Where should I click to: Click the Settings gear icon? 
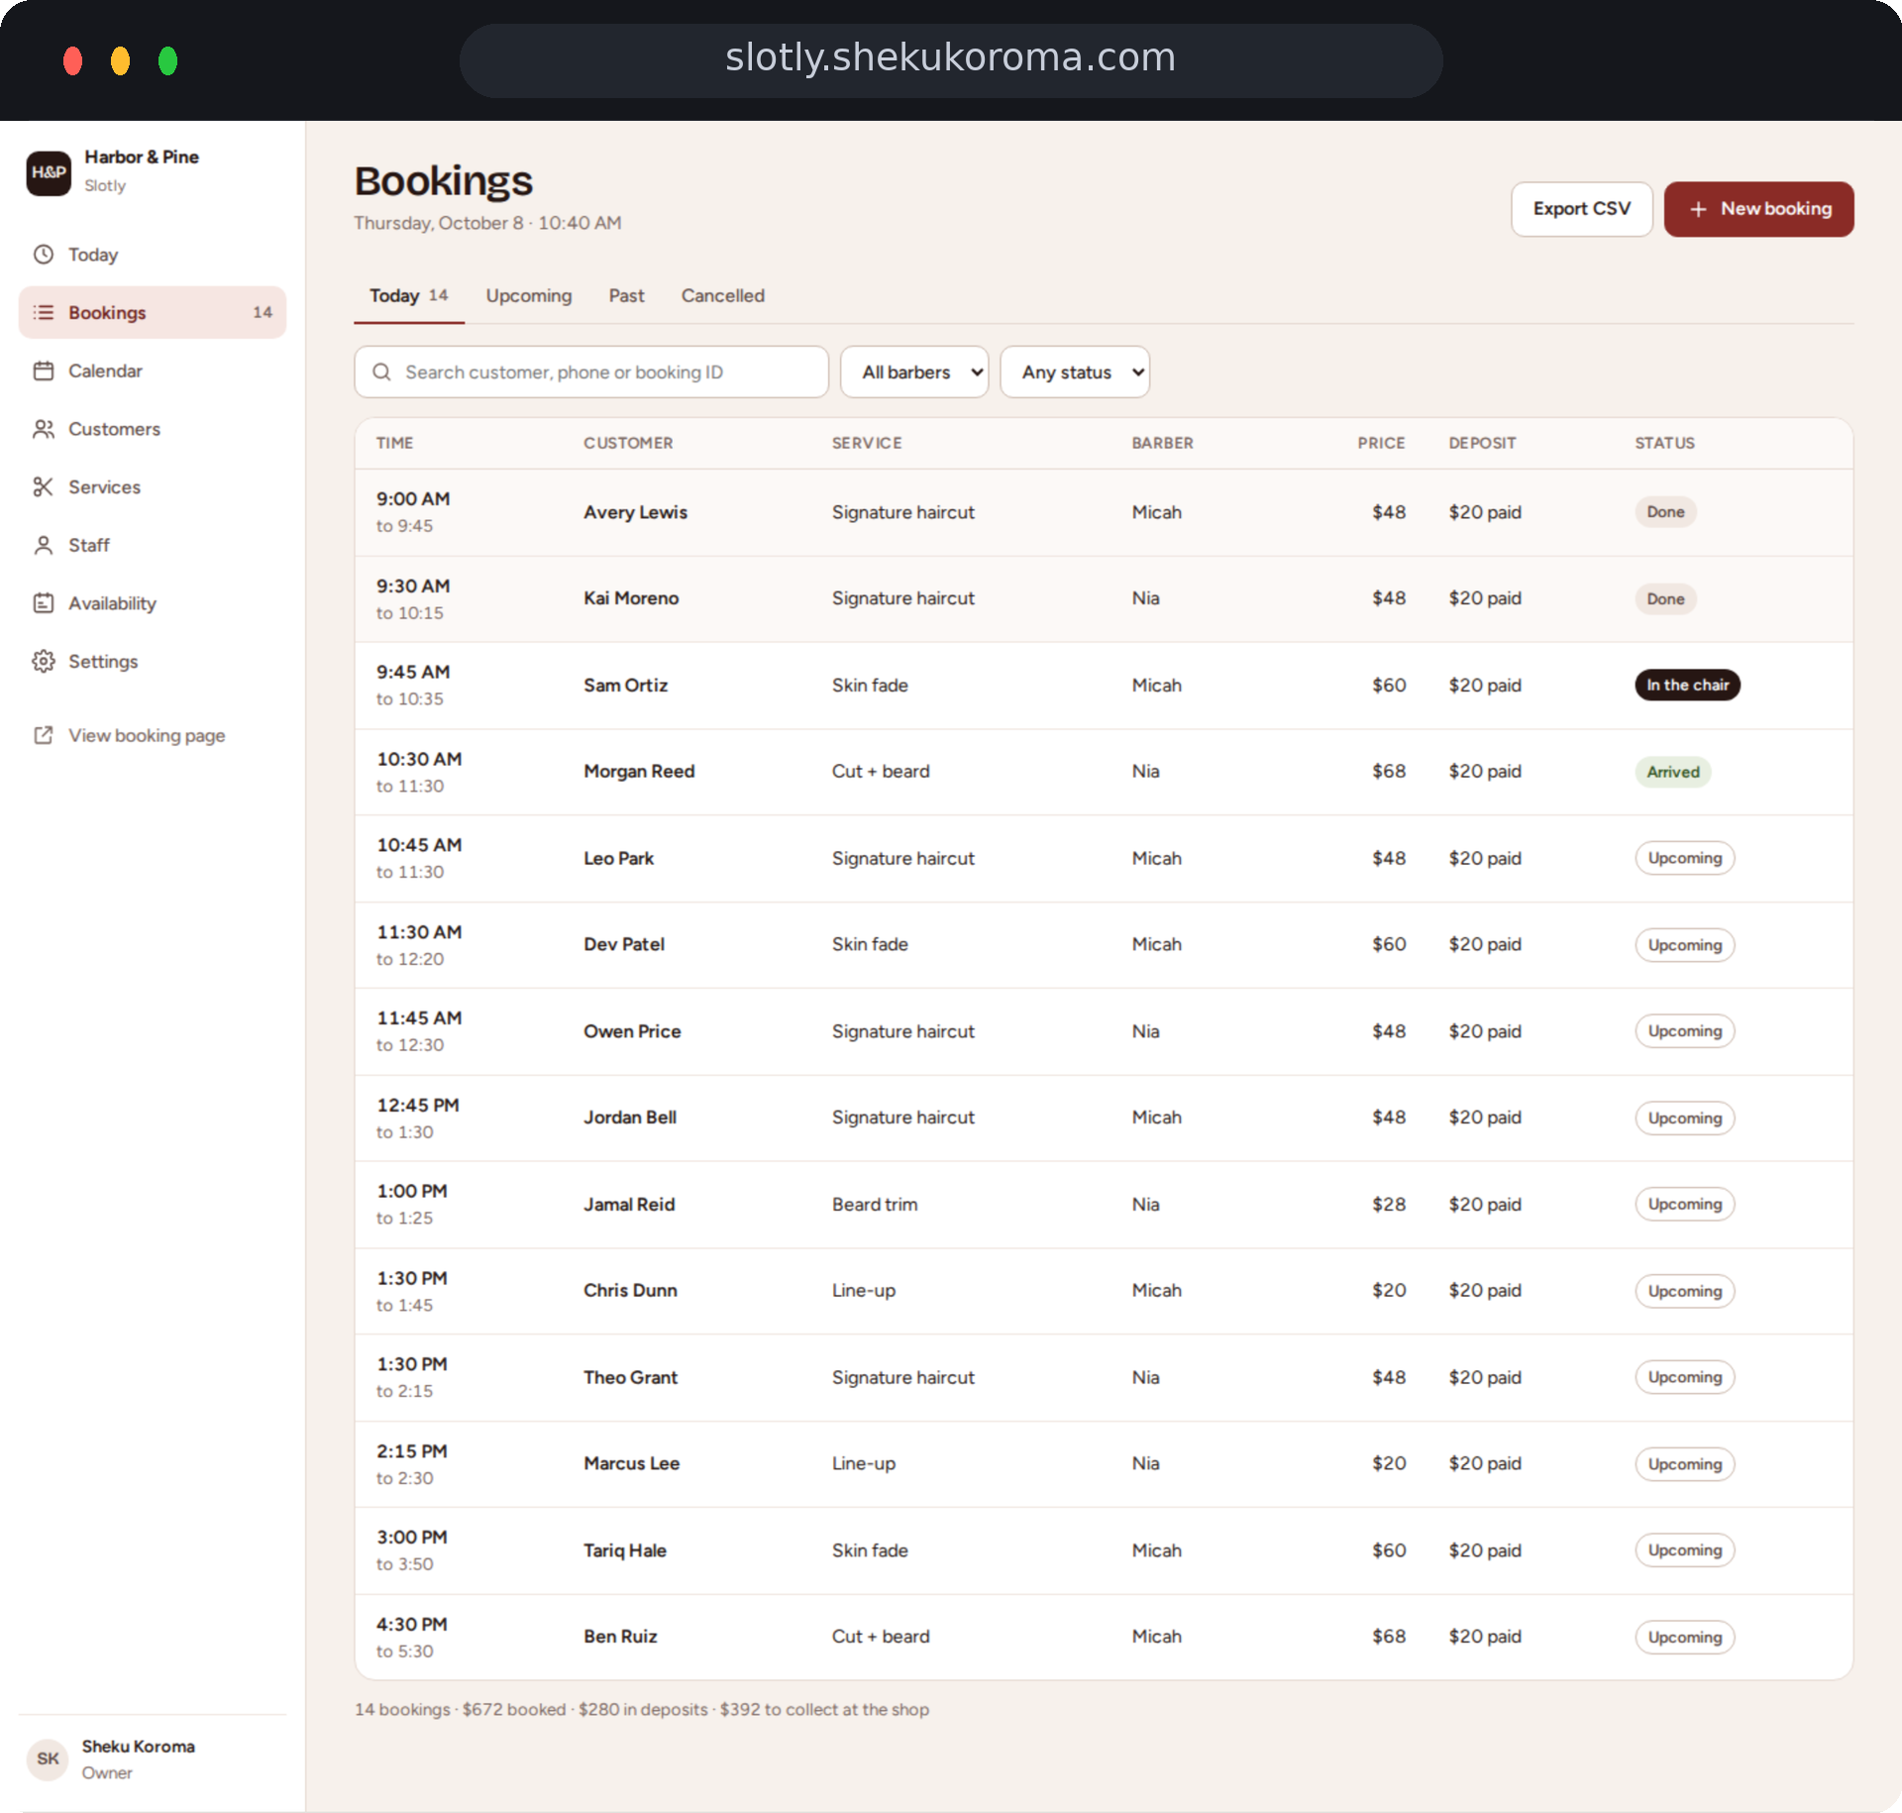pyautogui.click(x=44, y=661)
